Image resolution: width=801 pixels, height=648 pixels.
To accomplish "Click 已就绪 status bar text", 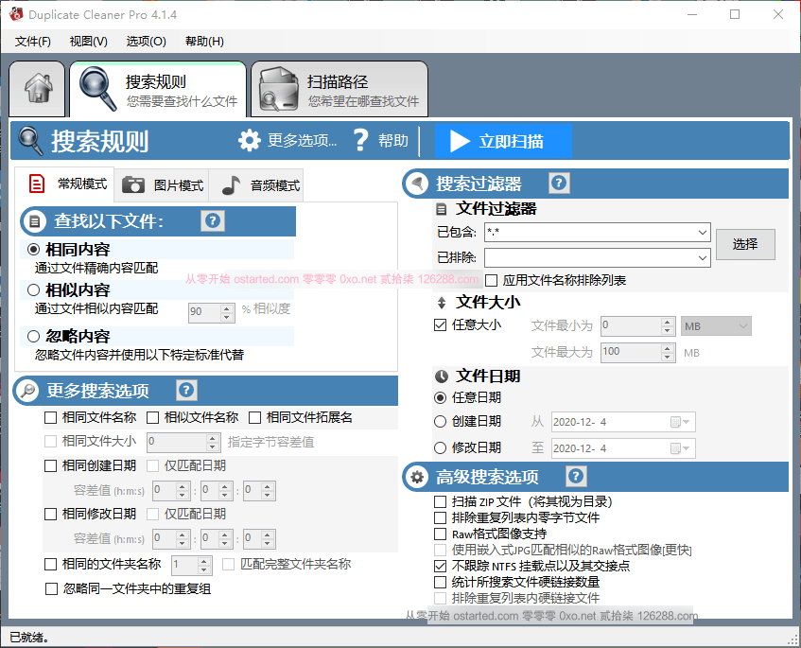I will tap(29, 638).
